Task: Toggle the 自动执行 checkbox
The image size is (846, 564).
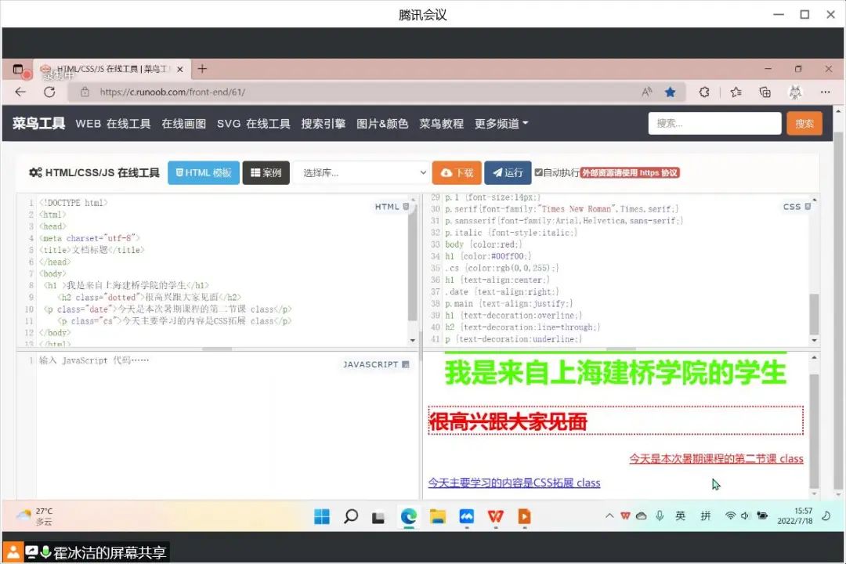Action: pyautogui.click(x=538, y=172)
